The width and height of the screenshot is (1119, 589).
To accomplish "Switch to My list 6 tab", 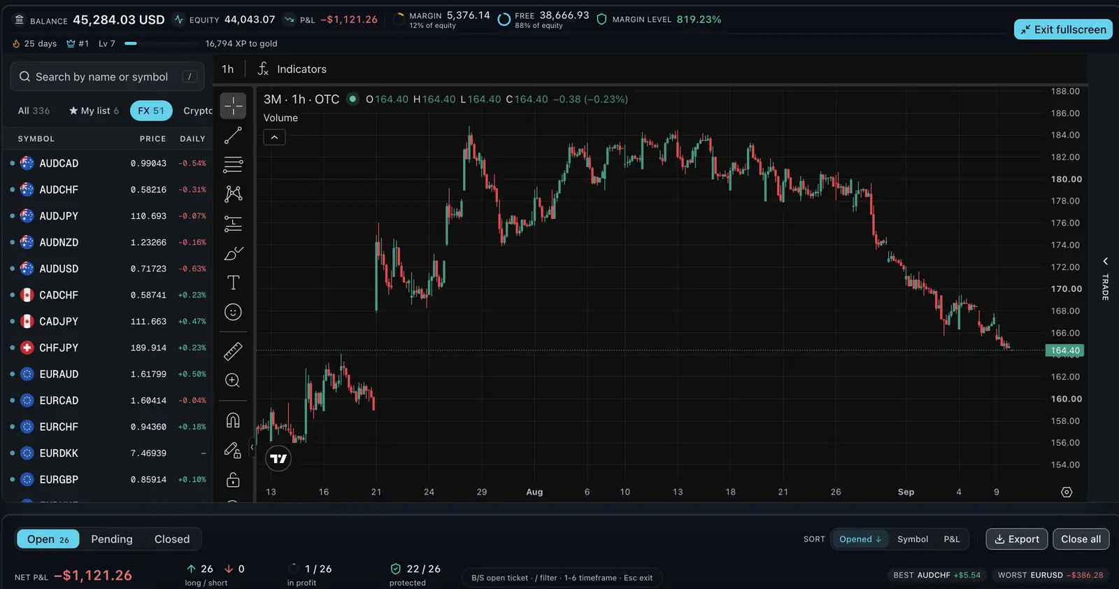I will point(94,111).
